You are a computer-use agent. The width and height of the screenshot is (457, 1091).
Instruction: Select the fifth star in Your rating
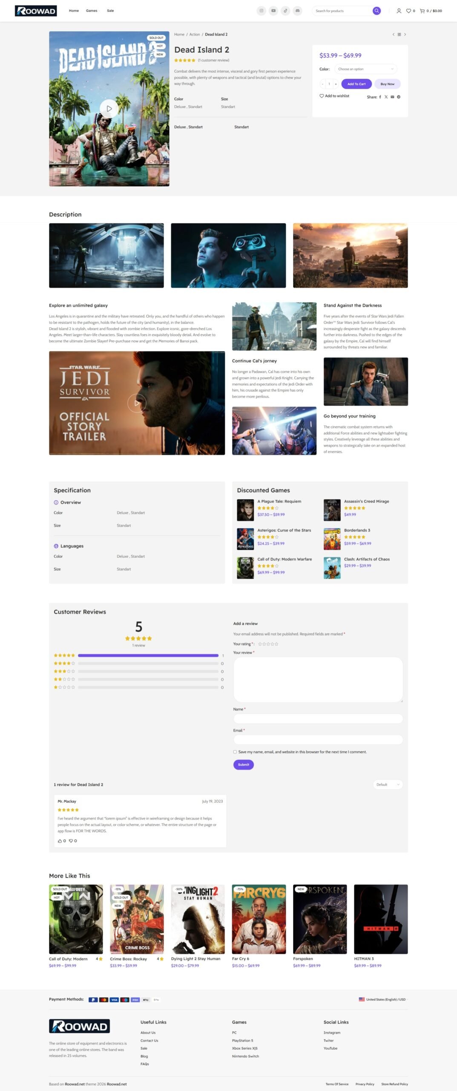pos(276,644)
